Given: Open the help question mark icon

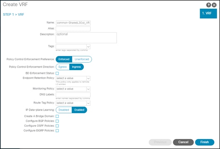Looking at the screenshot, I should click(x=208, y=5).
